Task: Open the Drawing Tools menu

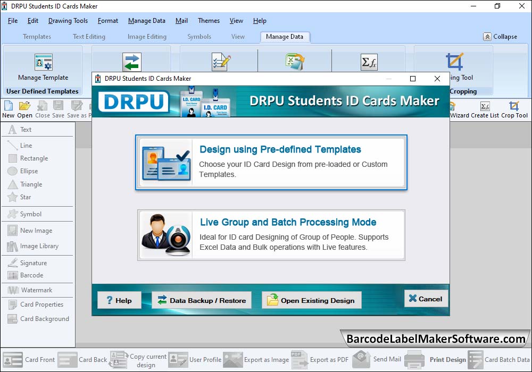Action: [68, 21]
